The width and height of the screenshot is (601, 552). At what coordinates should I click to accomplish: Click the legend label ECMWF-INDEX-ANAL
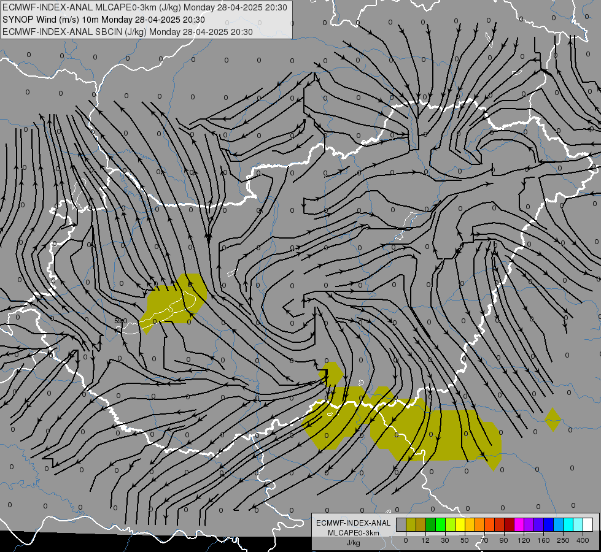tap(354, 523)
